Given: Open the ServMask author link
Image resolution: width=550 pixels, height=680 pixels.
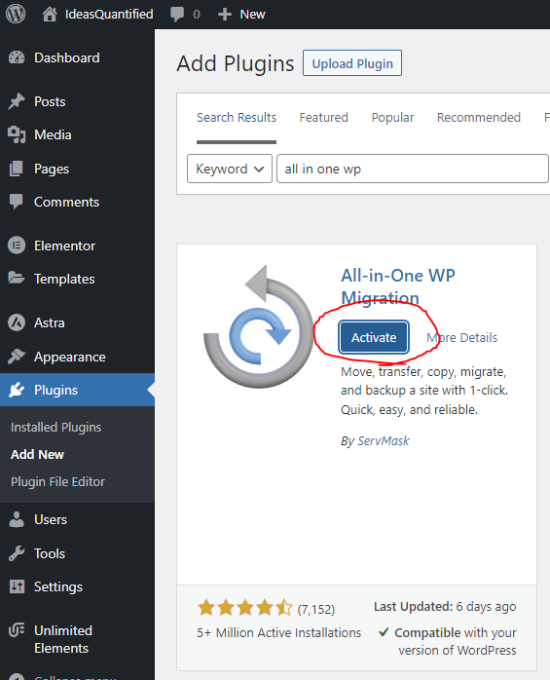Looking at the screenshot, I should point(384,441).
